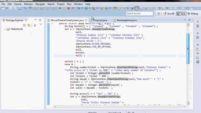Open the Run menu

tap(69, 4)
